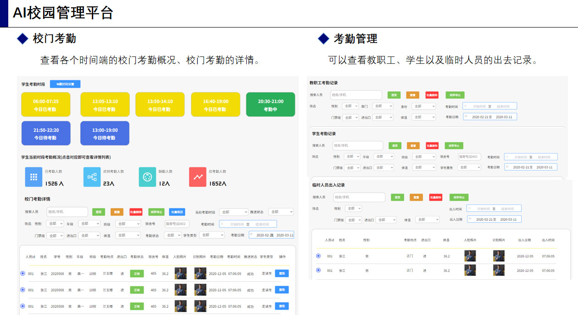Open 识别照片 thumbnail in first 临时人员 table row
The width and height of the screenshot is (578, 321).
[x=499, y=256]
